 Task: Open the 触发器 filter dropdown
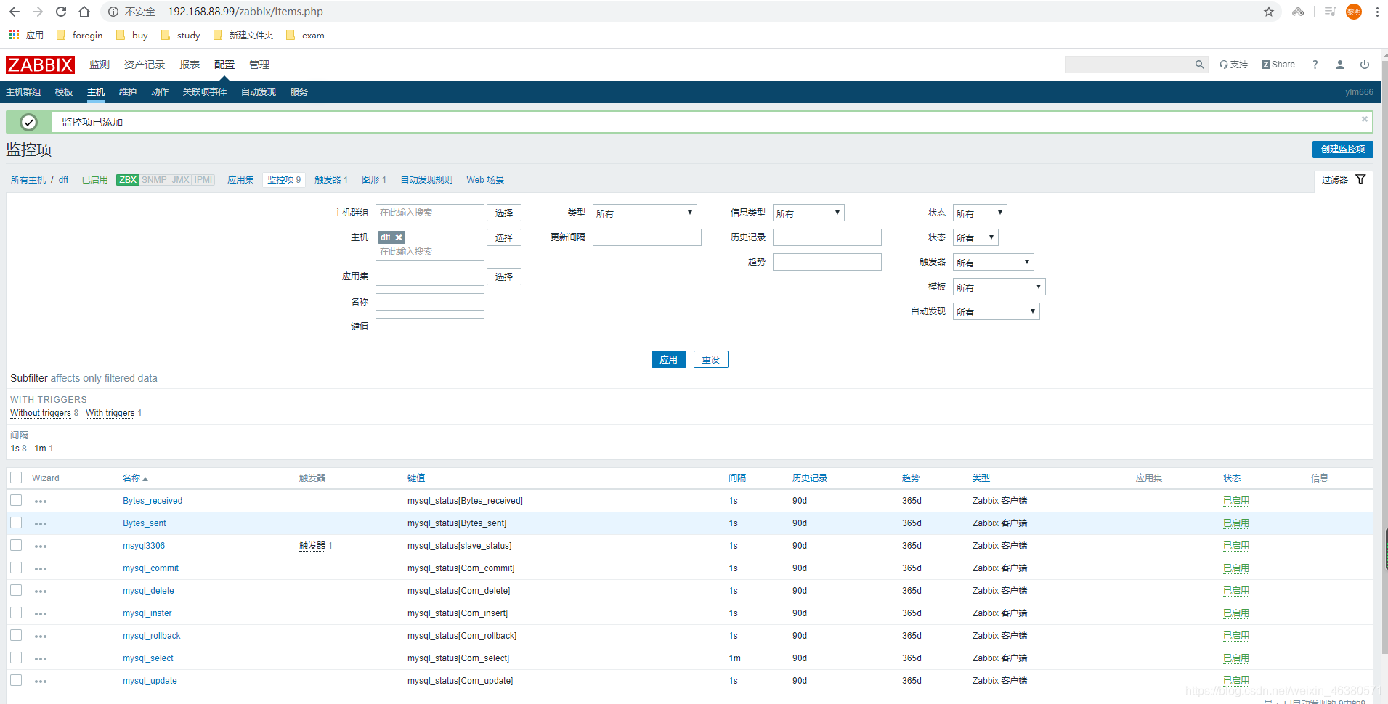992,262
